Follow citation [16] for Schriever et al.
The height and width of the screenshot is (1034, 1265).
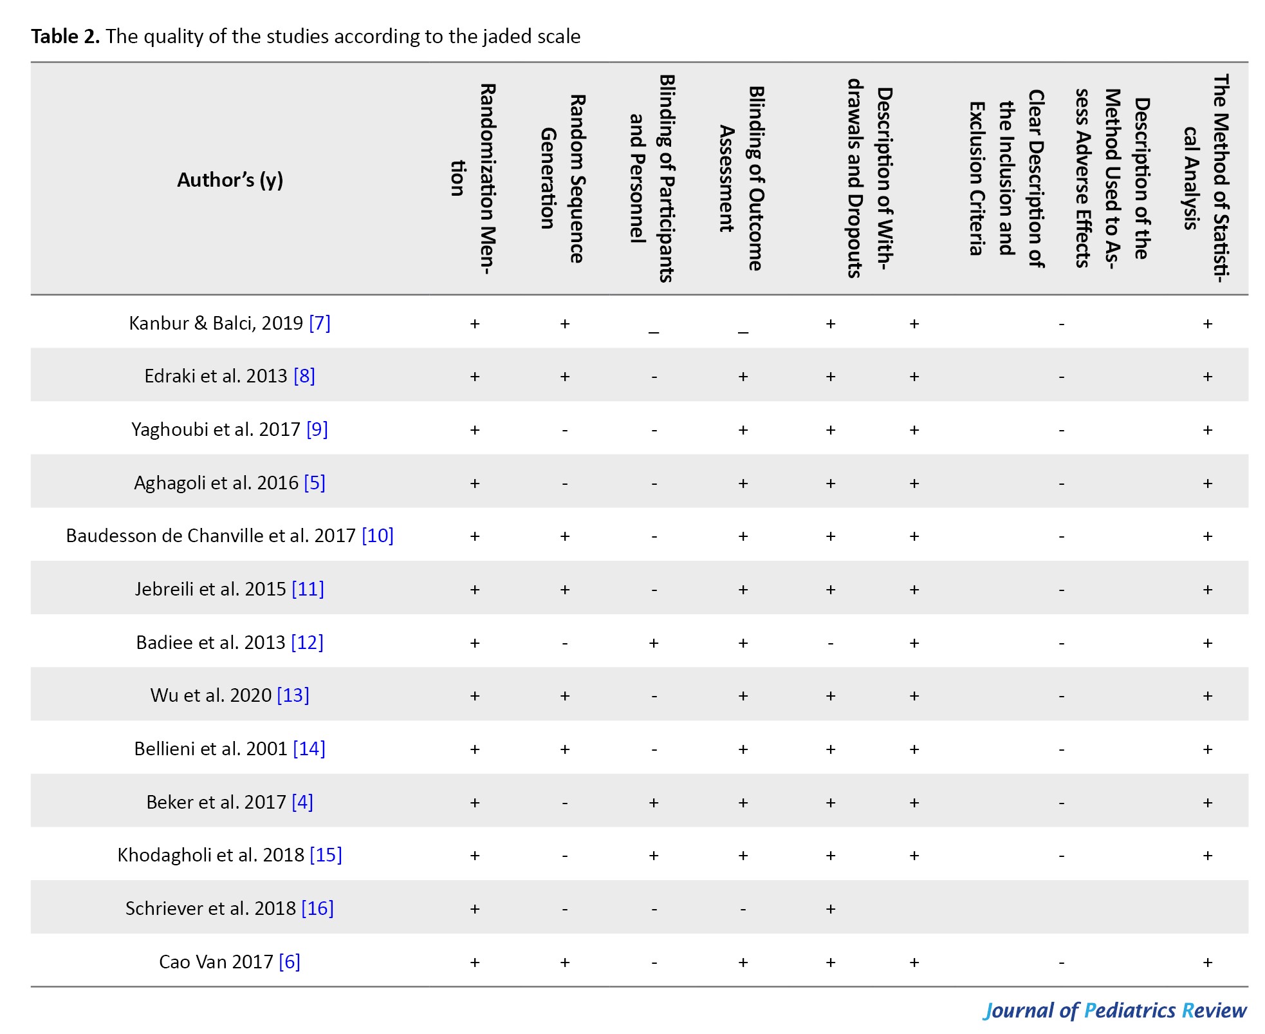(x=318, y=908)
